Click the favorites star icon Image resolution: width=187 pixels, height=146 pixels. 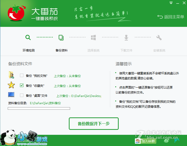tap(11, 85)
